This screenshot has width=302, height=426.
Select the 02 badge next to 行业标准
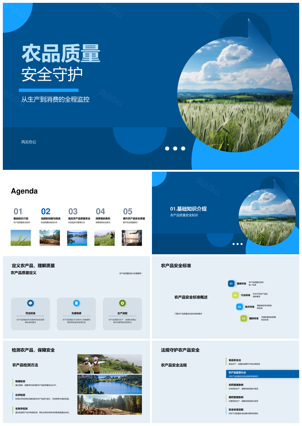(x=235, y=295)
